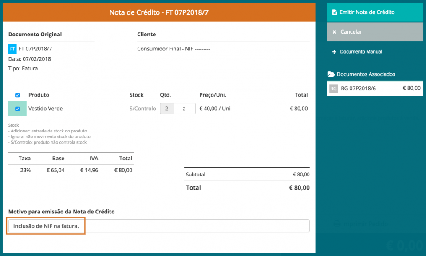Click the X icon beside Cancelar
The image size is (426, 256).
[334, 32]
